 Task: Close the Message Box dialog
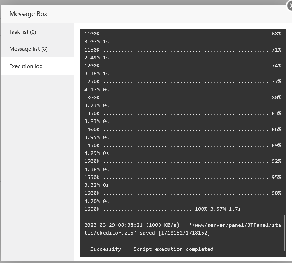tap(290, 5)
